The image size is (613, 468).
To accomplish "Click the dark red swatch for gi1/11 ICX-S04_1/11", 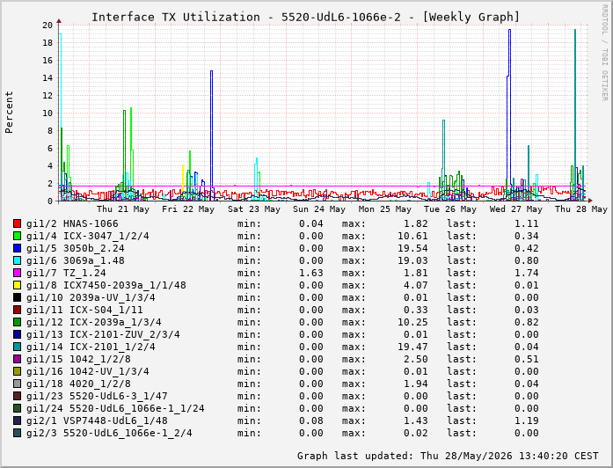I will click(x=17, y=310).
